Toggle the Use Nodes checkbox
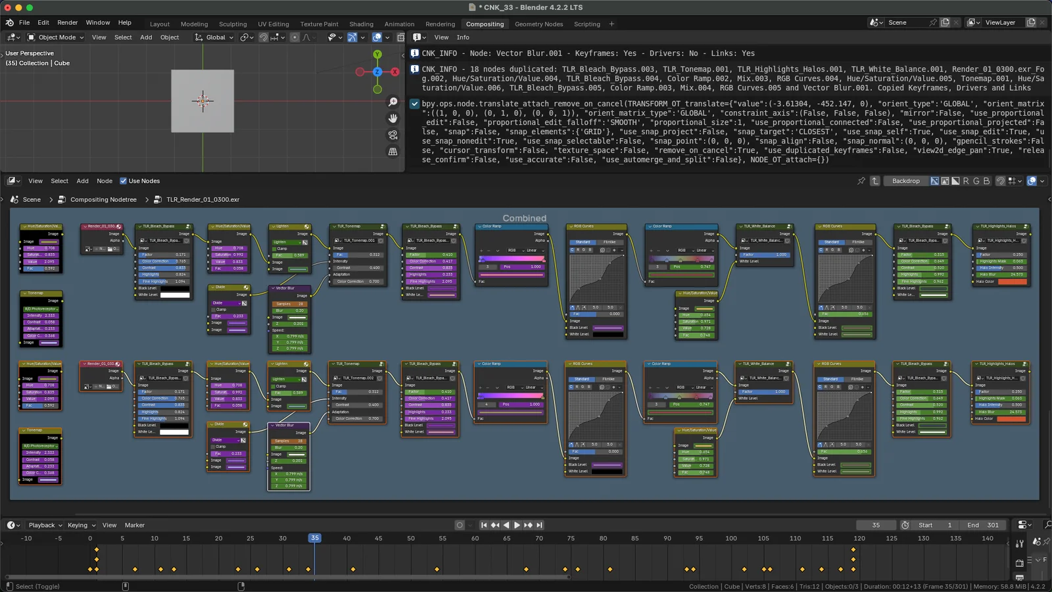1052x592 pixels. point(123,181)
